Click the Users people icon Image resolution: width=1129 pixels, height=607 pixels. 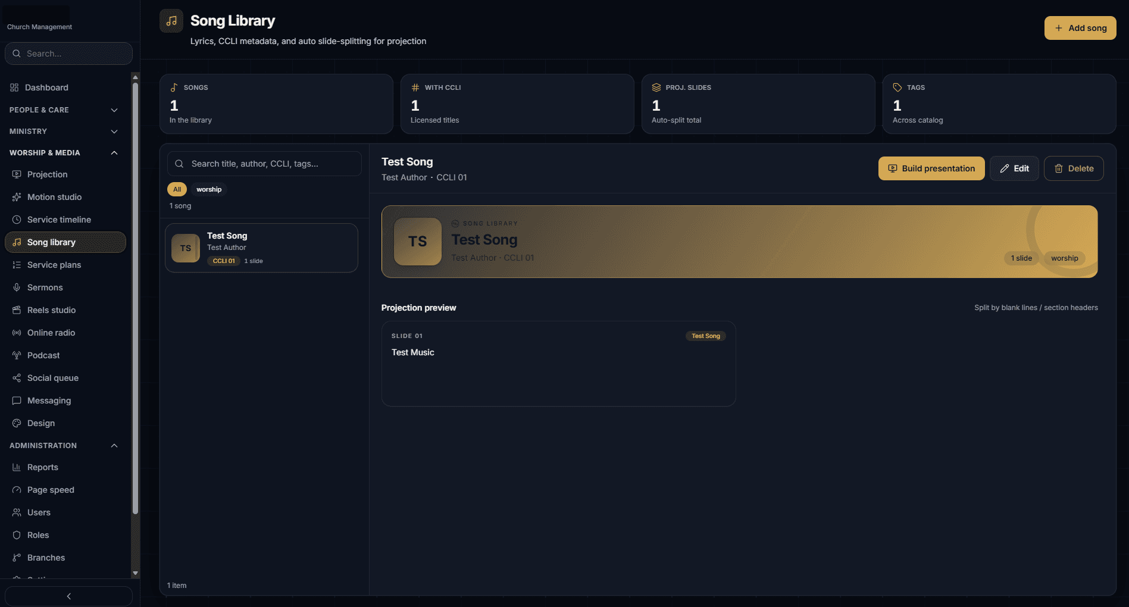click(17, 512)
